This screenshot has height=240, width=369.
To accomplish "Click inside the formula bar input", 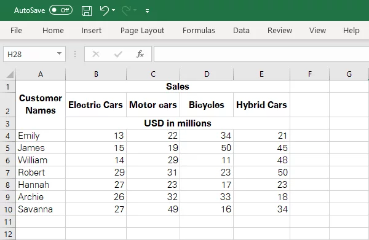I will pyautogui.click(x=261, y=54).
